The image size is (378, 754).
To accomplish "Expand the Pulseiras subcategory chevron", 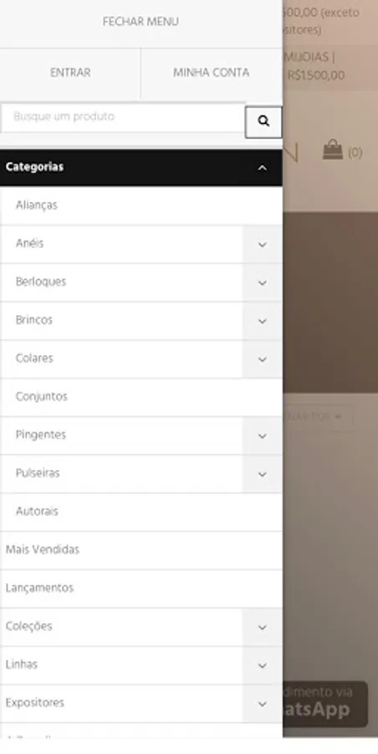I will click(x=263, y=474).
